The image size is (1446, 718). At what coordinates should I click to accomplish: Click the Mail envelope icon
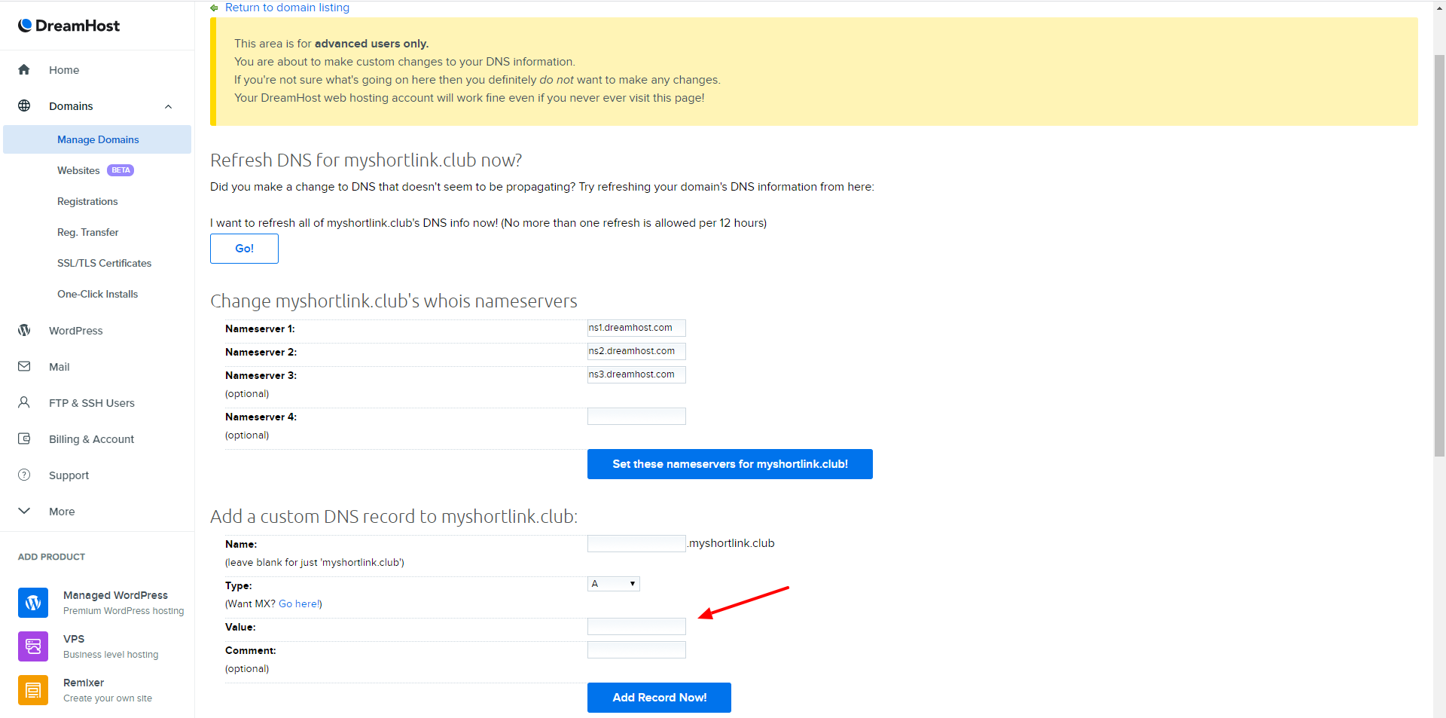pos(24,366)
